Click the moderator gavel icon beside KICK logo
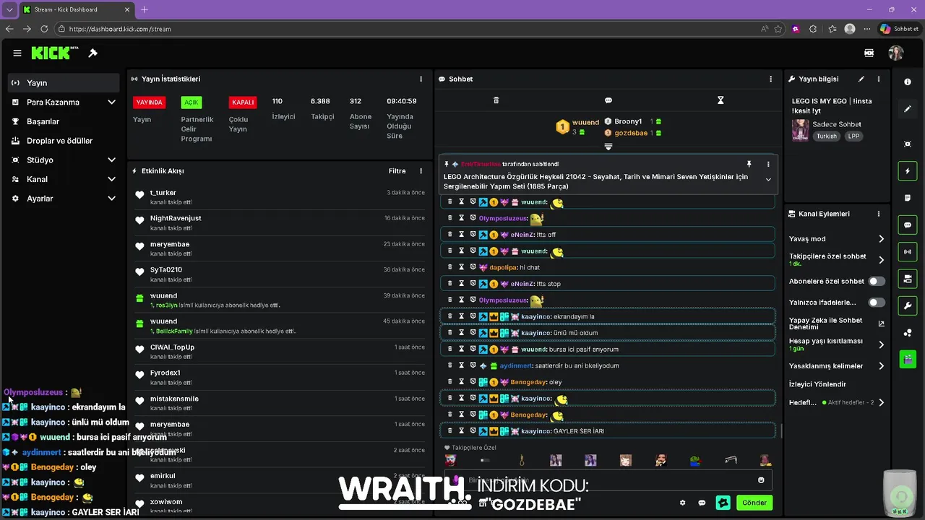 [x=92, y=53]
